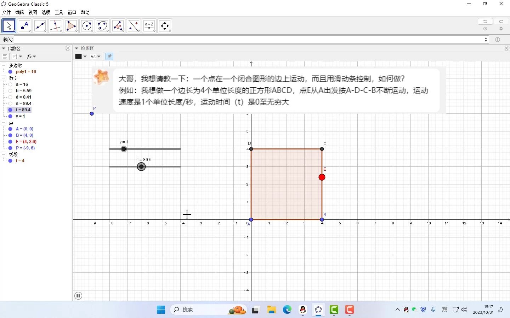Open the text size AA dropdown
This screenshot has width=510, height=318.
96,56
